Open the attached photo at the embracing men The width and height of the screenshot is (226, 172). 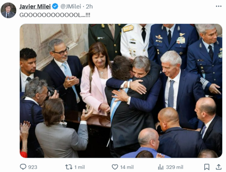[133, 81]
